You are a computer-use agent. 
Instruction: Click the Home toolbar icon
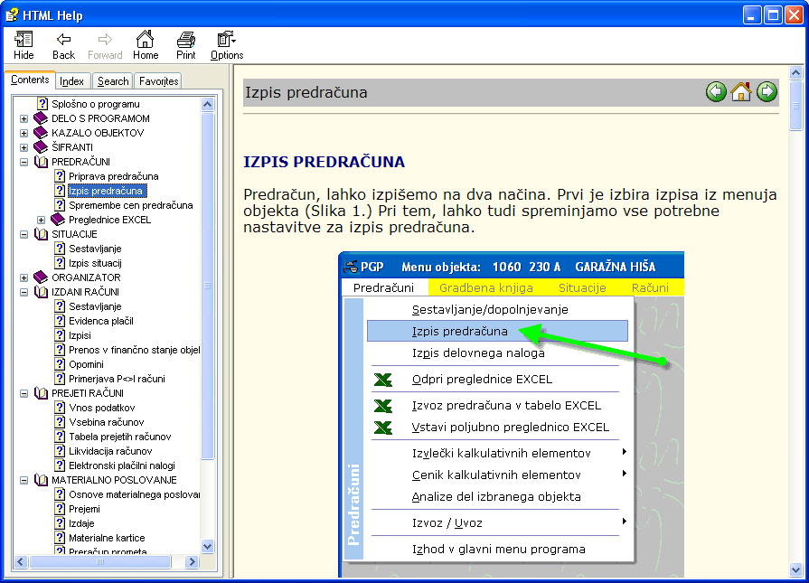click(145, 45)
